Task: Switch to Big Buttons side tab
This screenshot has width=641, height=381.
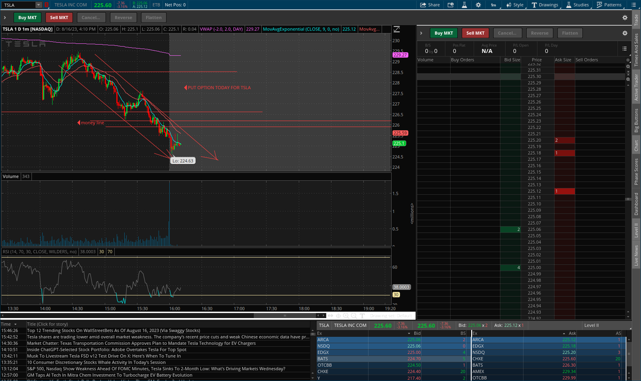Action: (636, 120)
